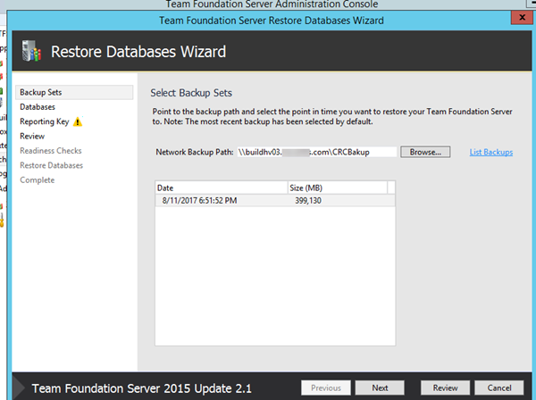Viewport: 536px width, 400px height.
Task: Cancel the restore wizard
Action: pos(499,387)
